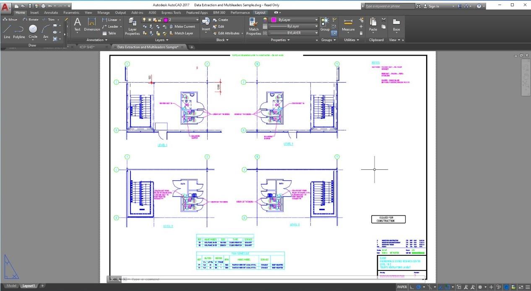
Task: Open the ByLayer object color dropdown
Action: [316, 20]
